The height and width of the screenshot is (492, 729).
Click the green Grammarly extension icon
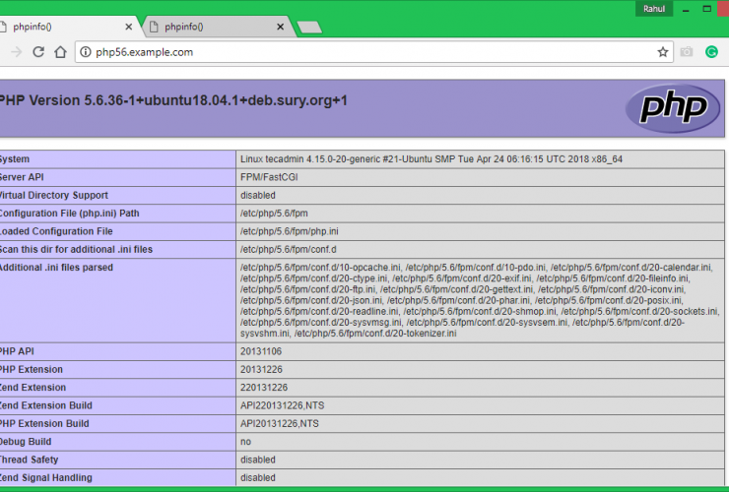[711, 52]
